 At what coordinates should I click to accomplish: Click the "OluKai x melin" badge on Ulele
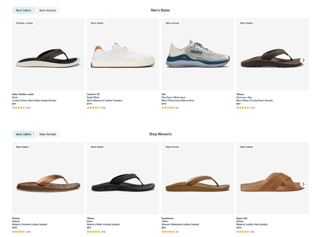coord(24,23)
